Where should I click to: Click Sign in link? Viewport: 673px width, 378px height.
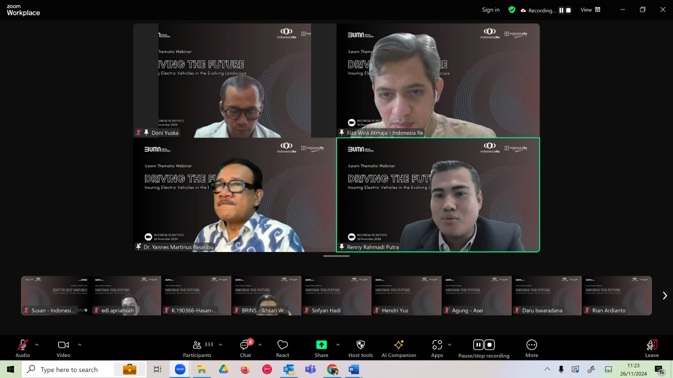pyautogui.click(x=491, y=10)
